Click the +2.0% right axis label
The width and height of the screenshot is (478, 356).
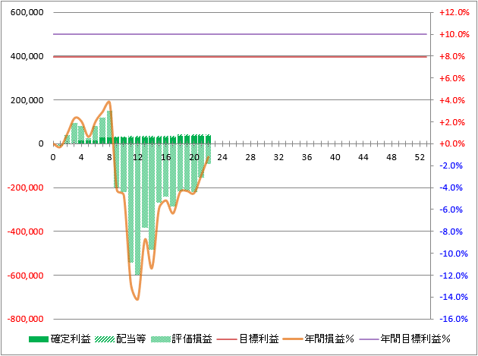click(x=451, y=122)
